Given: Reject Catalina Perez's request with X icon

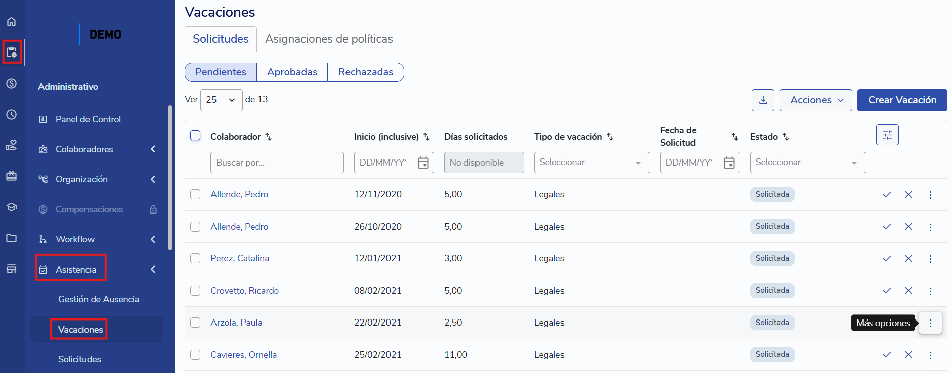Looking at the screenshot, I should pyautogui.click(x=908, y=259).
